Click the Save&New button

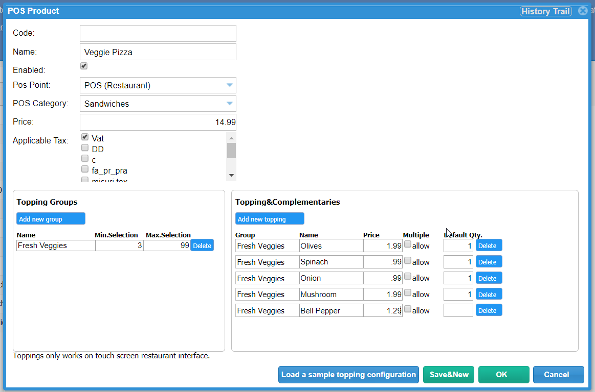point(449,375)
